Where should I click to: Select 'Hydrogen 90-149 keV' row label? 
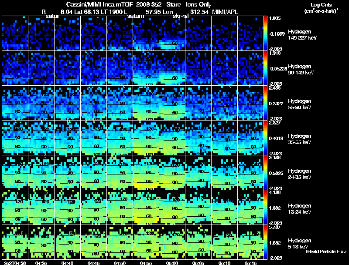[x=301, y=70]
